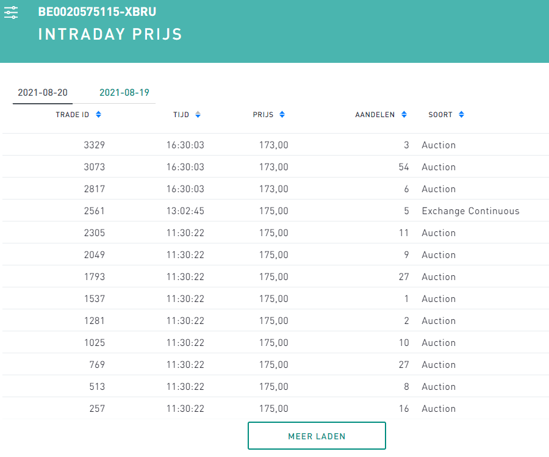Click the TIJD column header
Image resolution: width=549 pixels, height=457 pixels.
(181, 115)
